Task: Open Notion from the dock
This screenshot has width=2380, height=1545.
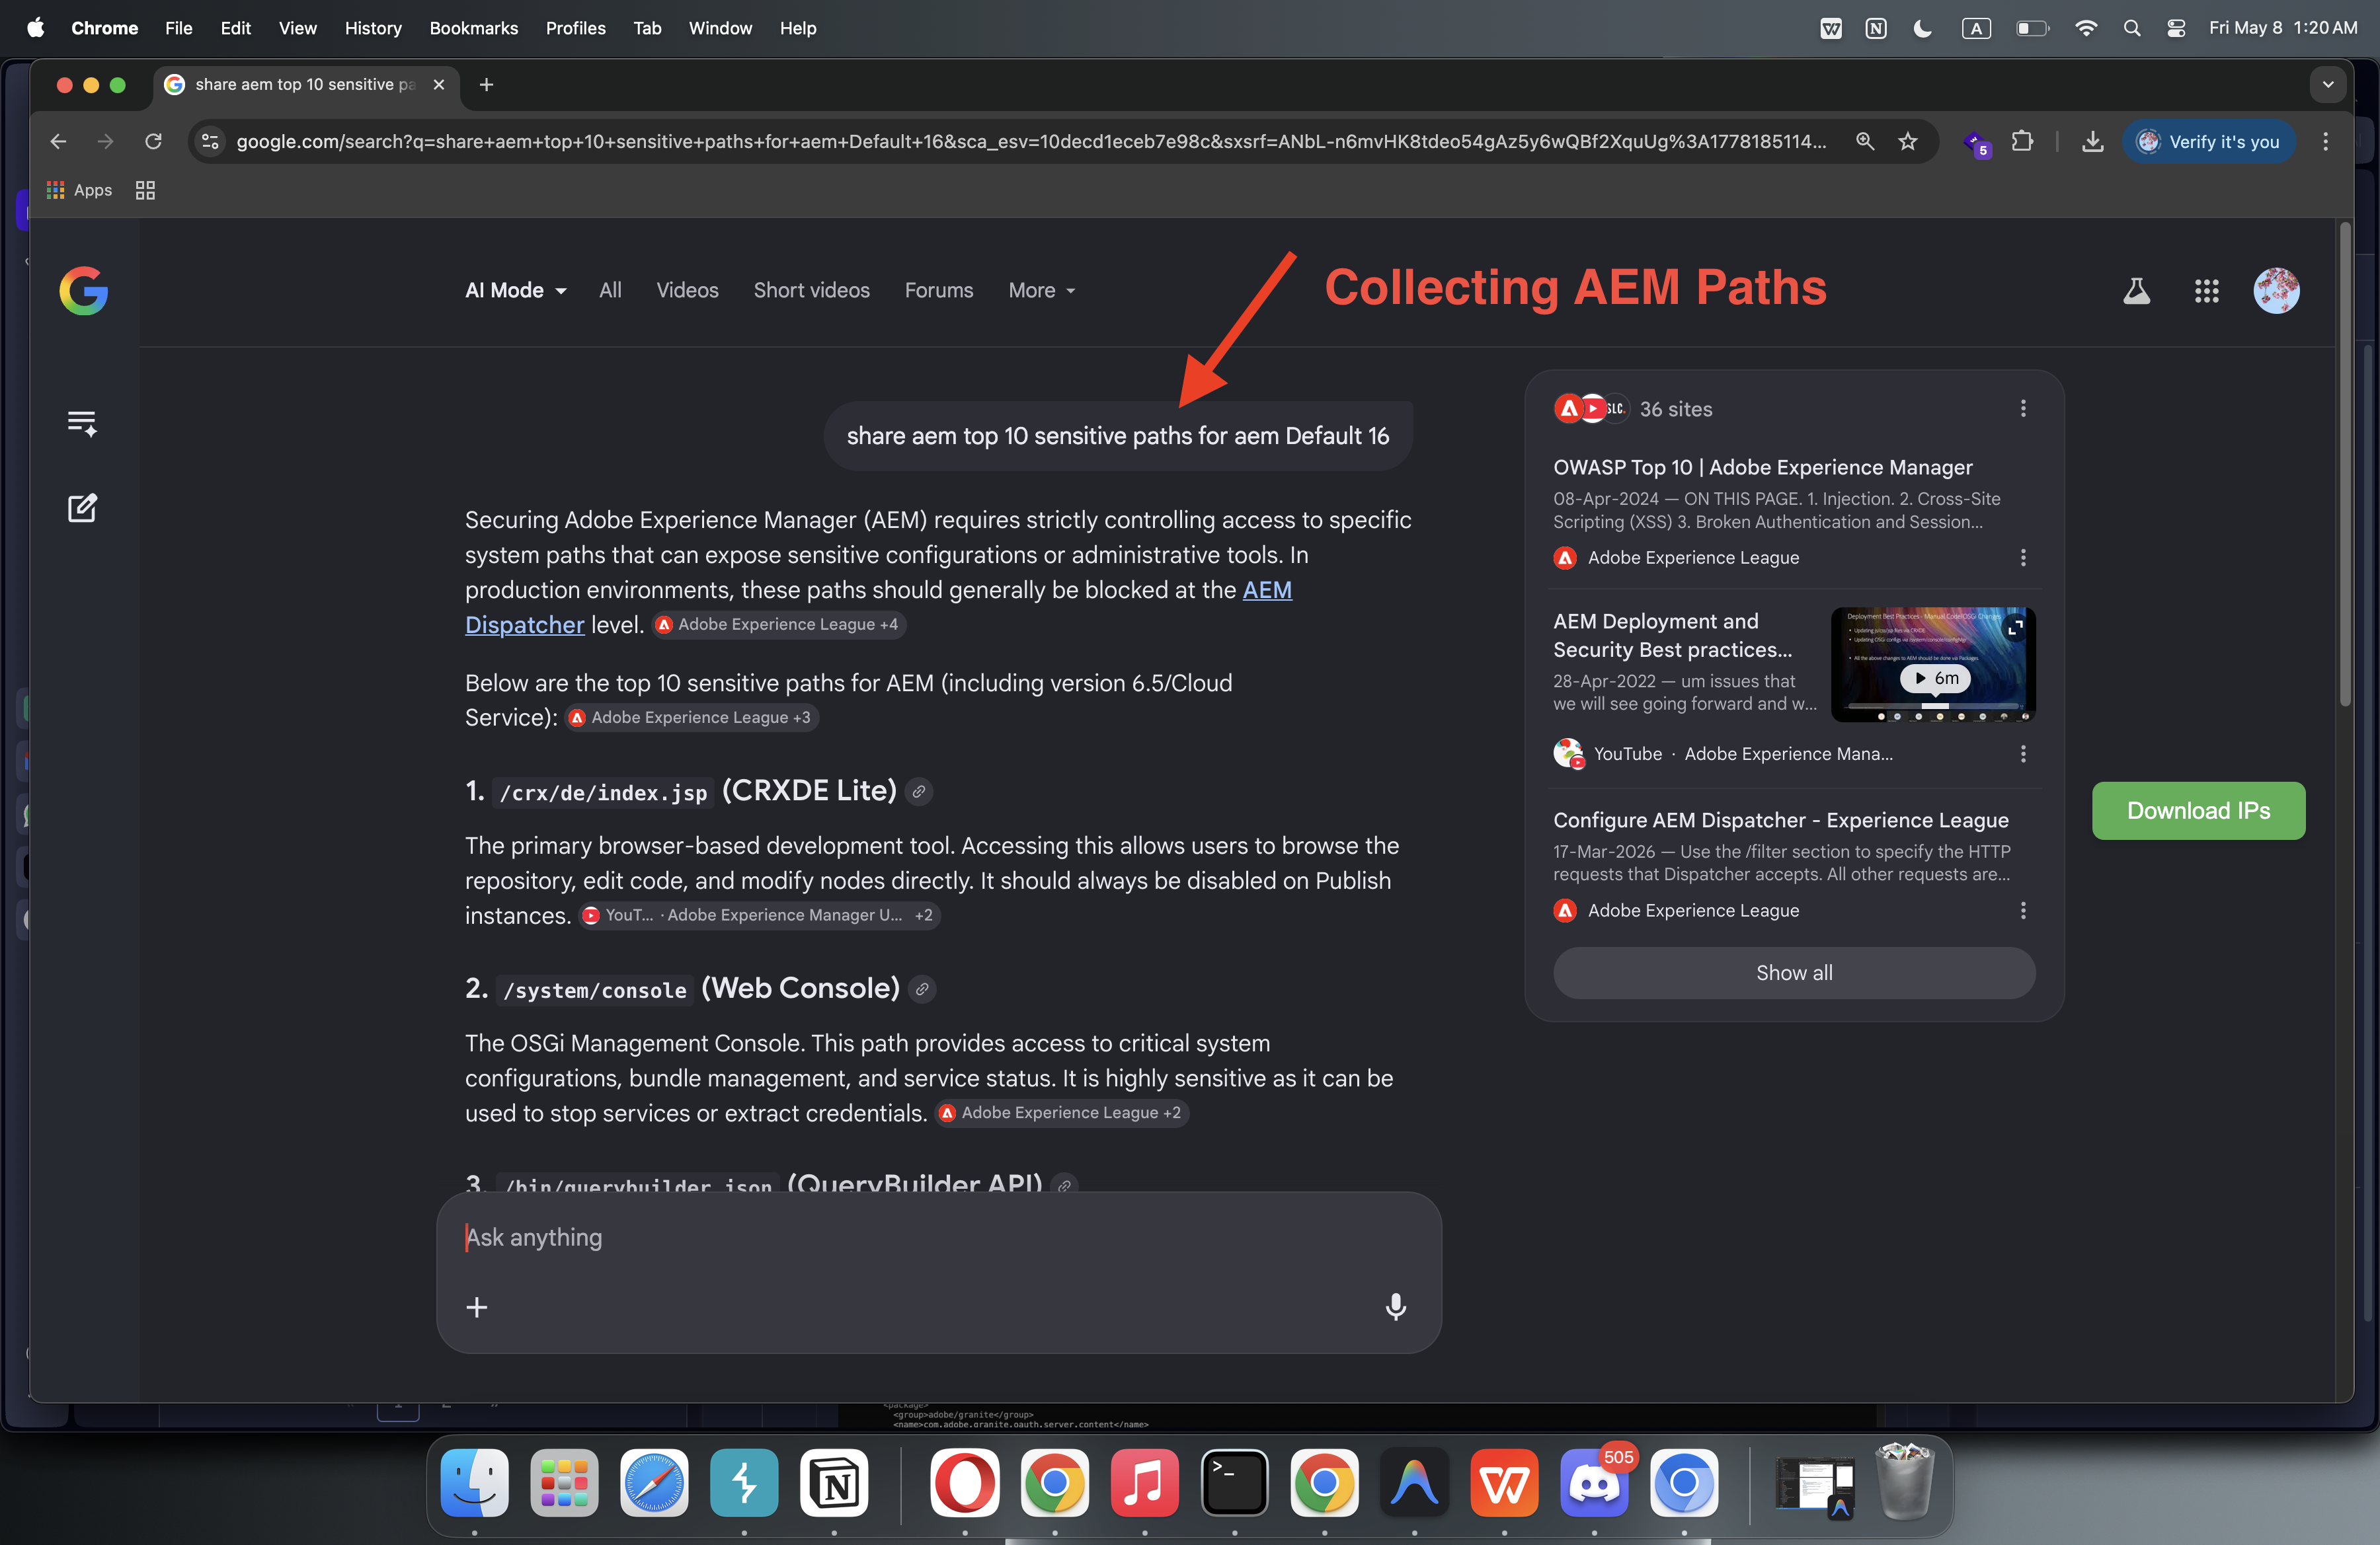Action: [835, 1483]
